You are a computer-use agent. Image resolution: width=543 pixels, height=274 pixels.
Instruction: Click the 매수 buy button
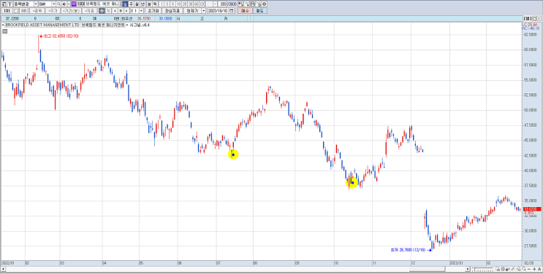[245, 11]
